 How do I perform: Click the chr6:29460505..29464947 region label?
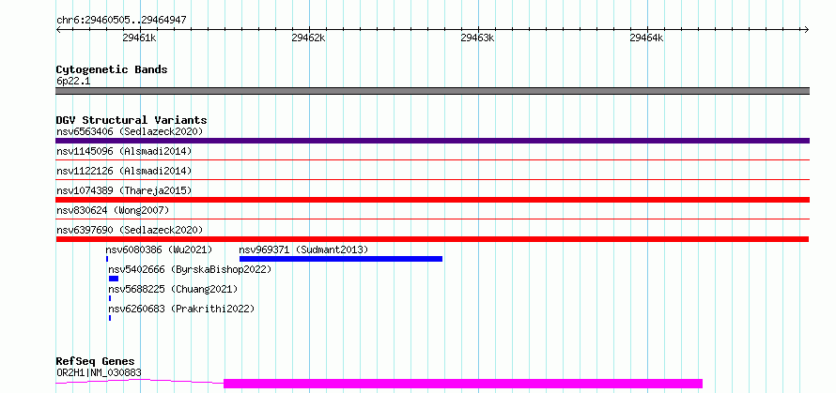click(121, 21)
